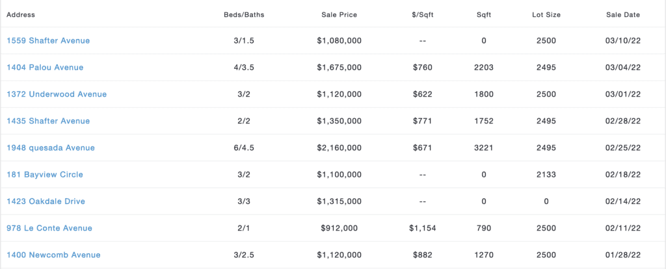Open the 1404 Palou Avenue link
This screenshot has width=666, height=269.
click(45, 68)
